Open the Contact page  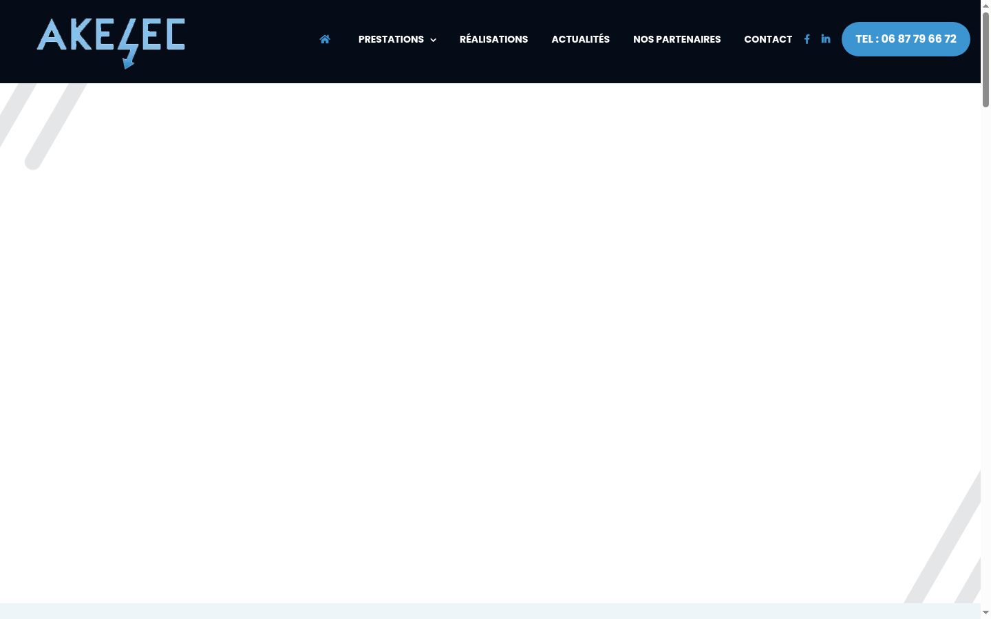pos(768,39)
